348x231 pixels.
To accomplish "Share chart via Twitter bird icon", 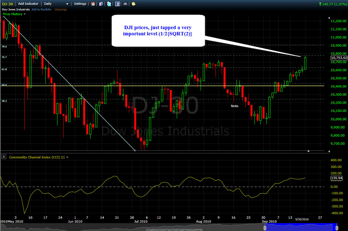I will pos(109,4).
